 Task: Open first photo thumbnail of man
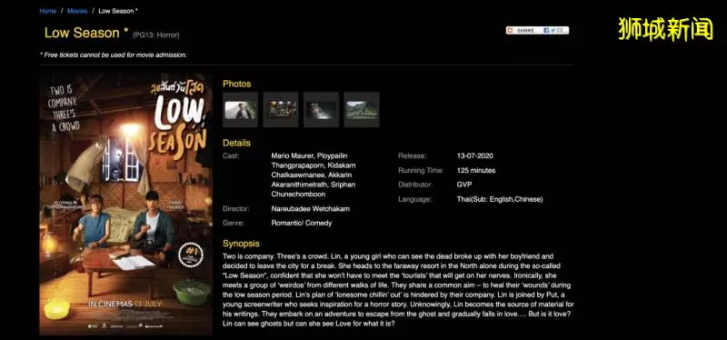coord(240,110)
